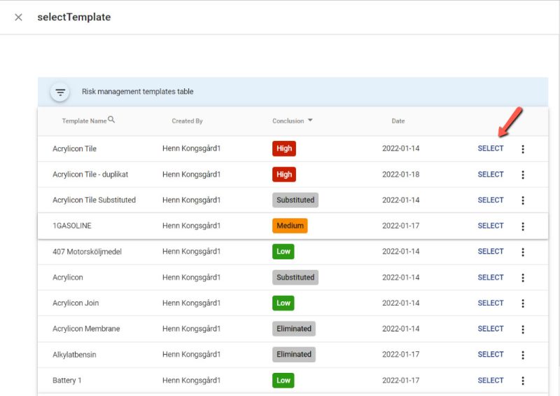Select the Acrylicon Join template

[491, 303]
